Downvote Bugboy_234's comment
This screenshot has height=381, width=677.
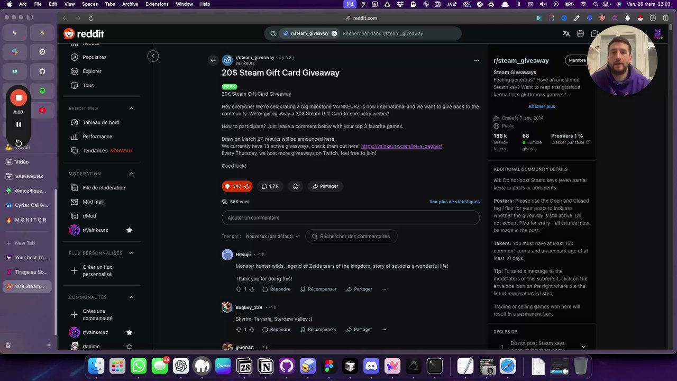pyautogui.click(x=251, y=330)
